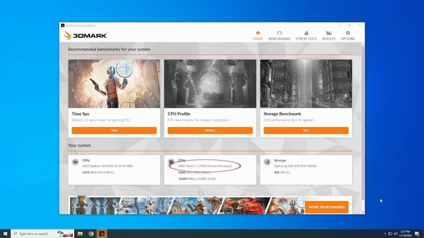Click the taskbar search box
The height and width of the screenshot is (238, 424).
pos(42,233)
